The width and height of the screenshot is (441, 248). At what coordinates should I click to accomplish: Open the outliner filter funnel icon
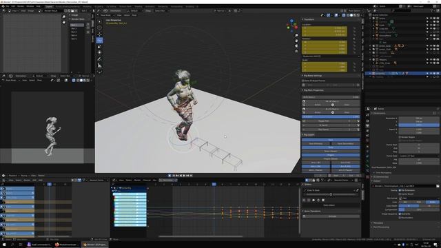click(x=432, y=10)
